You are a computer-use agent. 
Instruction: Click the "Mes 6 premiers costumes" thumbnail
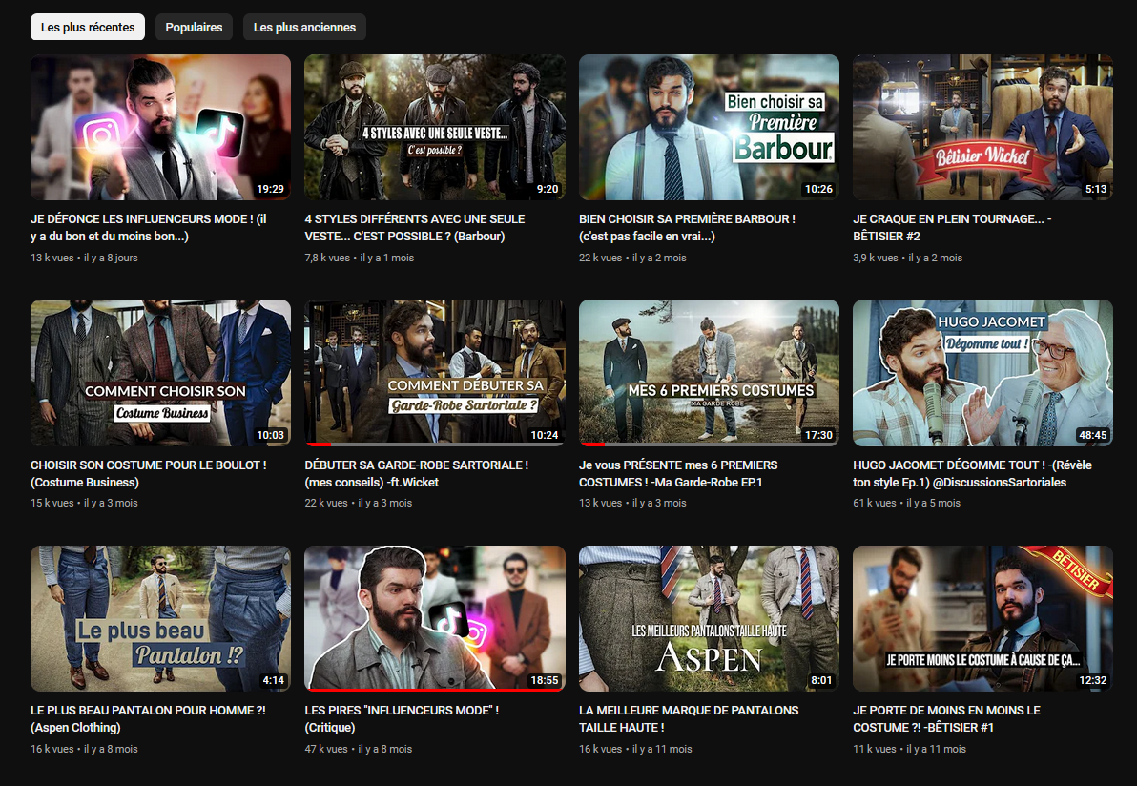pos(709,373)
